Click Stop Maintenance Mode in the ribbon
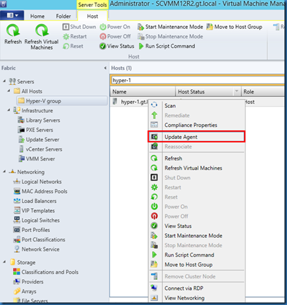The height and width of the screenshot is (305, 287). 170,37
